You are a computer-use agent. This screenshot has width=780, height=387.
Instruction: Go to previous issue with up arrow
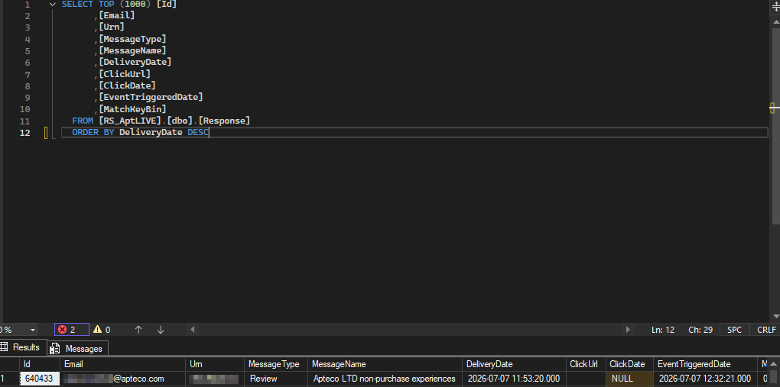[138, 330]
